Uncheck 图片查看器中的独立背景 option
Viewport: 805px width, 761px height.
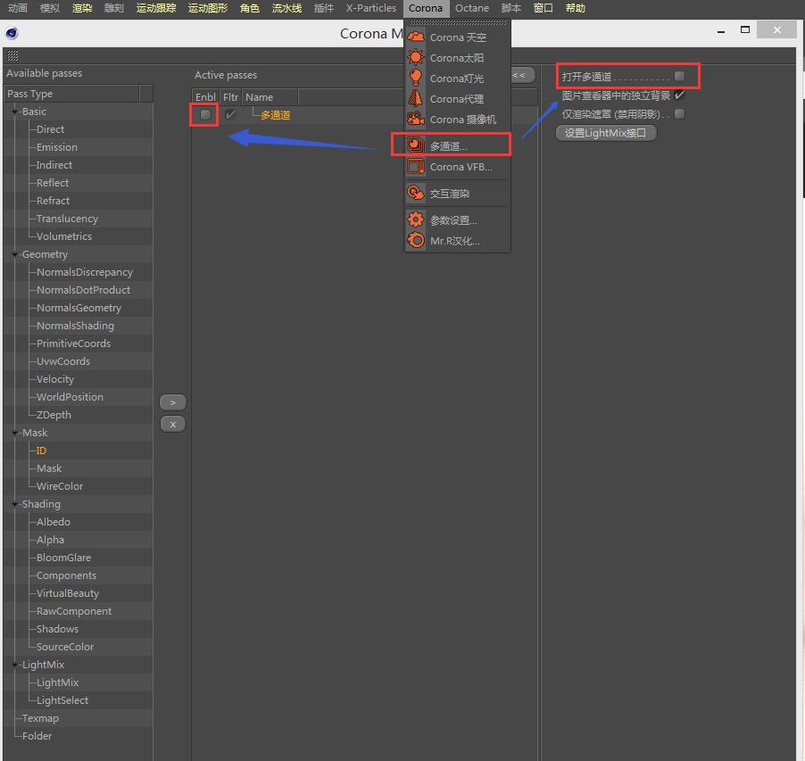coord(679,95)
